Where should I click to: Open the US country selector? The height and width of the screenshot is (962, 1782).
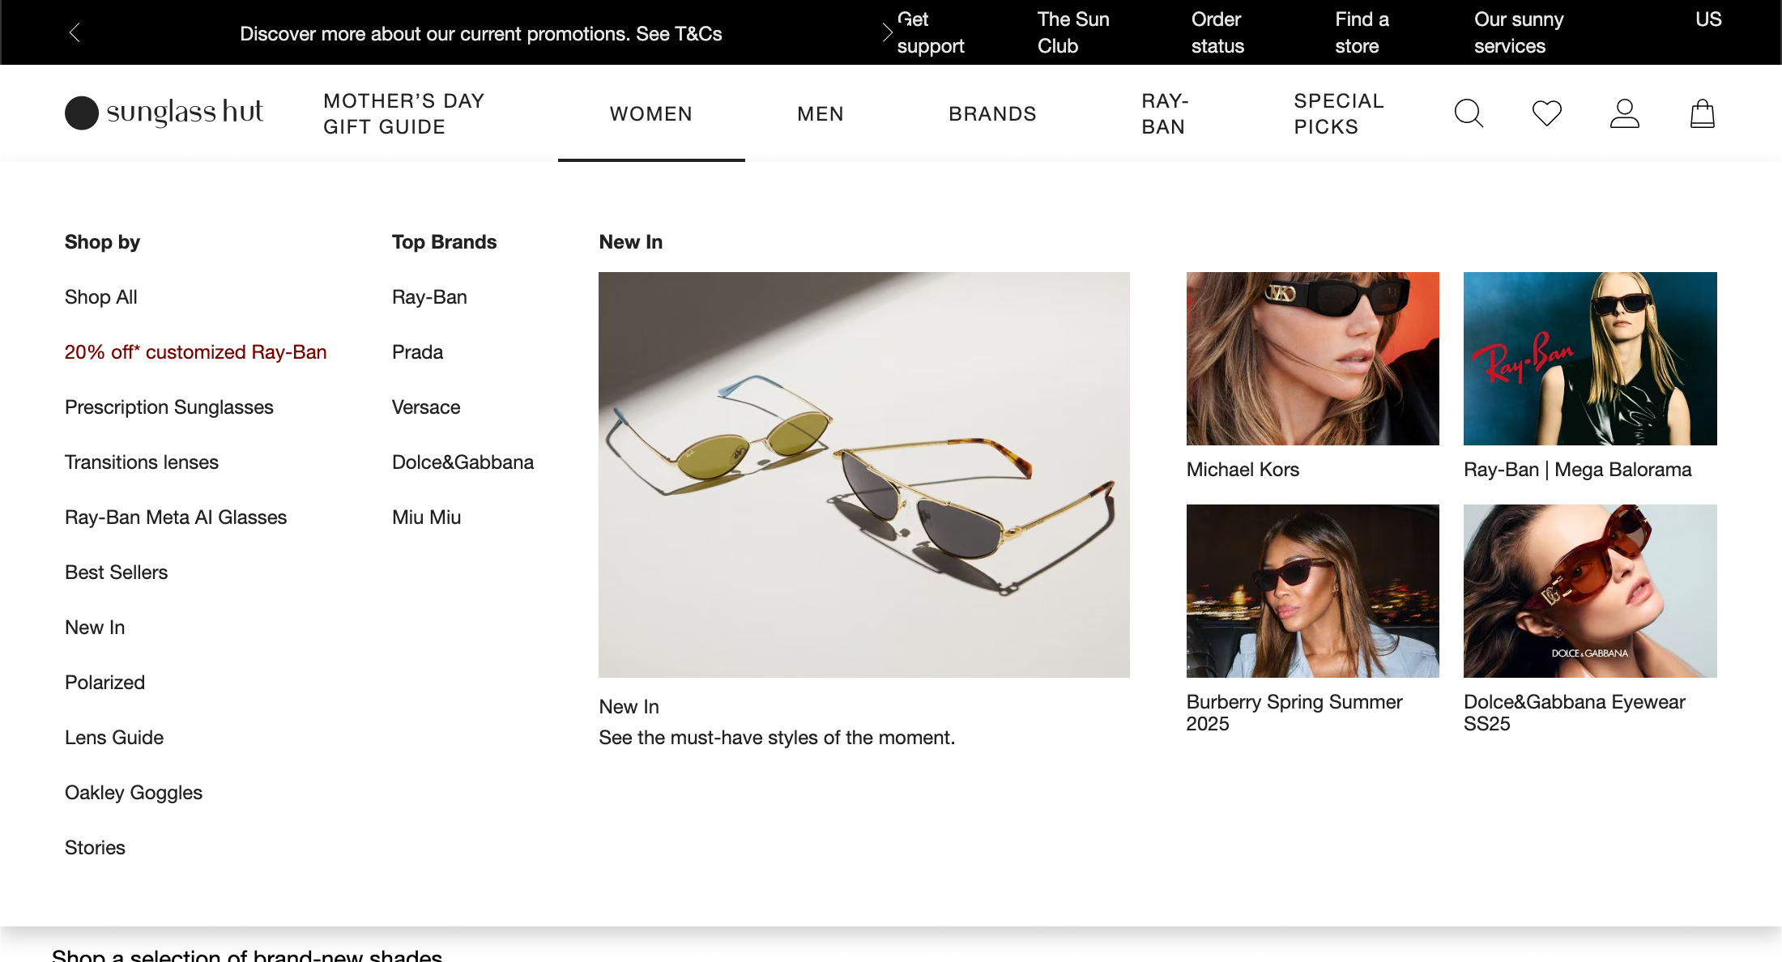(x=1708, y=19)
